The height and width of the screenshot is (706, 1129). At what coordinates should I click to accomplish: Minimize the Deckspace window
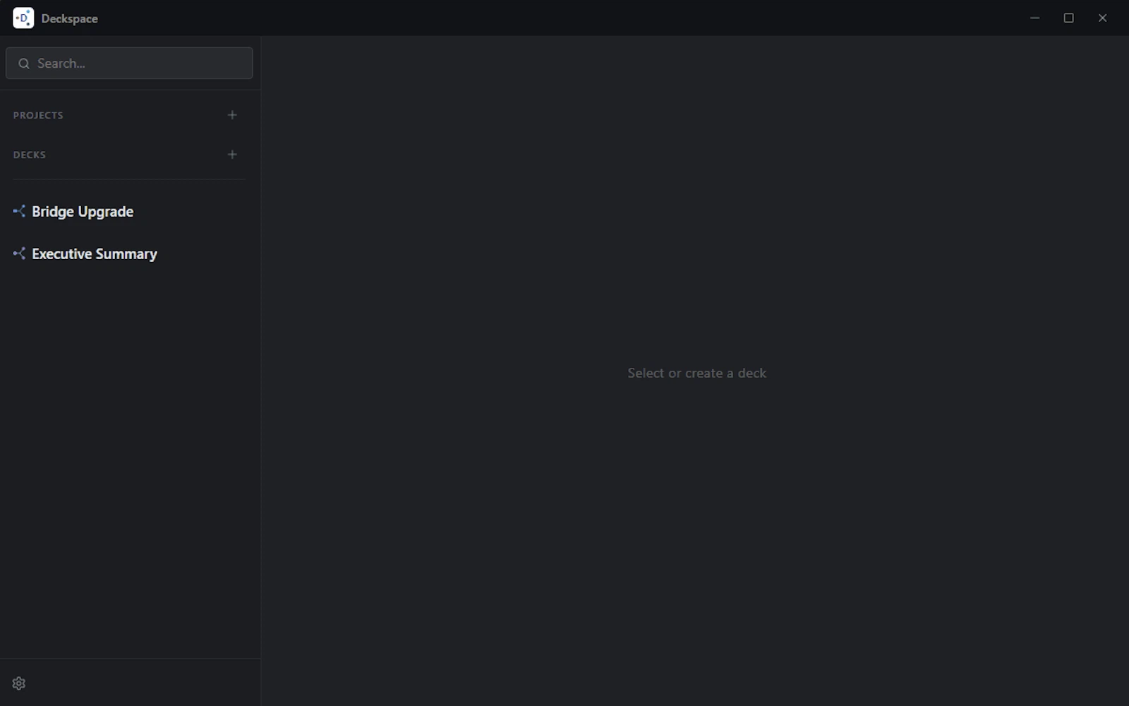click(x=1034, y=18)
